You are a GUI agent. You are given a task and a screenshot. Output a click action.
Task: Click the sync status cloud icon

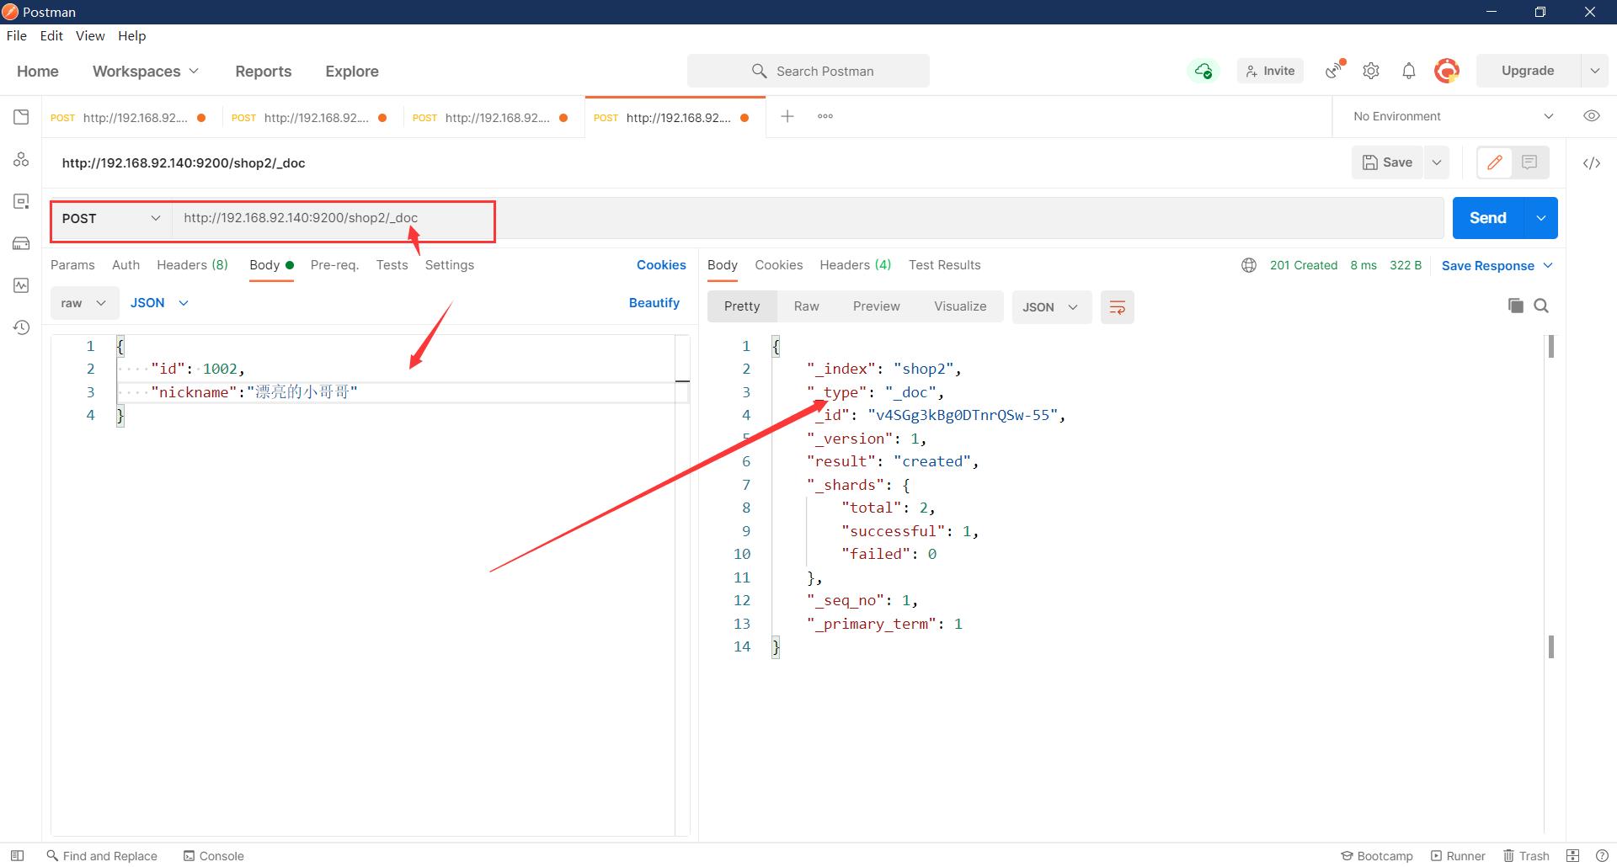pyautogui.click(x=1203, y=71)
